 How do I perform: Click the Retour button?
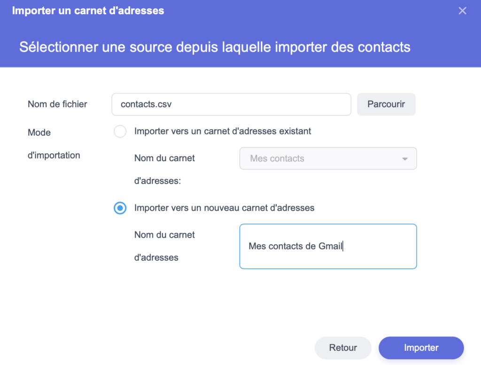point(343,348)
